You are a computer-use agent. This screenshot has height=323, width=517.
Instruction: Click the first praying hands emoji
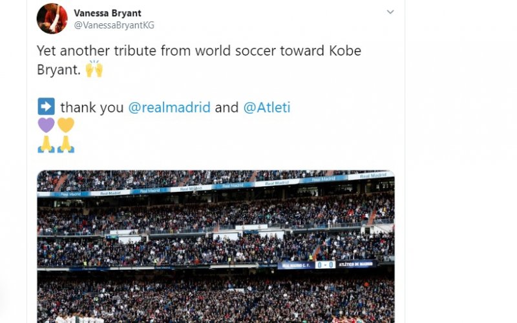46,143
